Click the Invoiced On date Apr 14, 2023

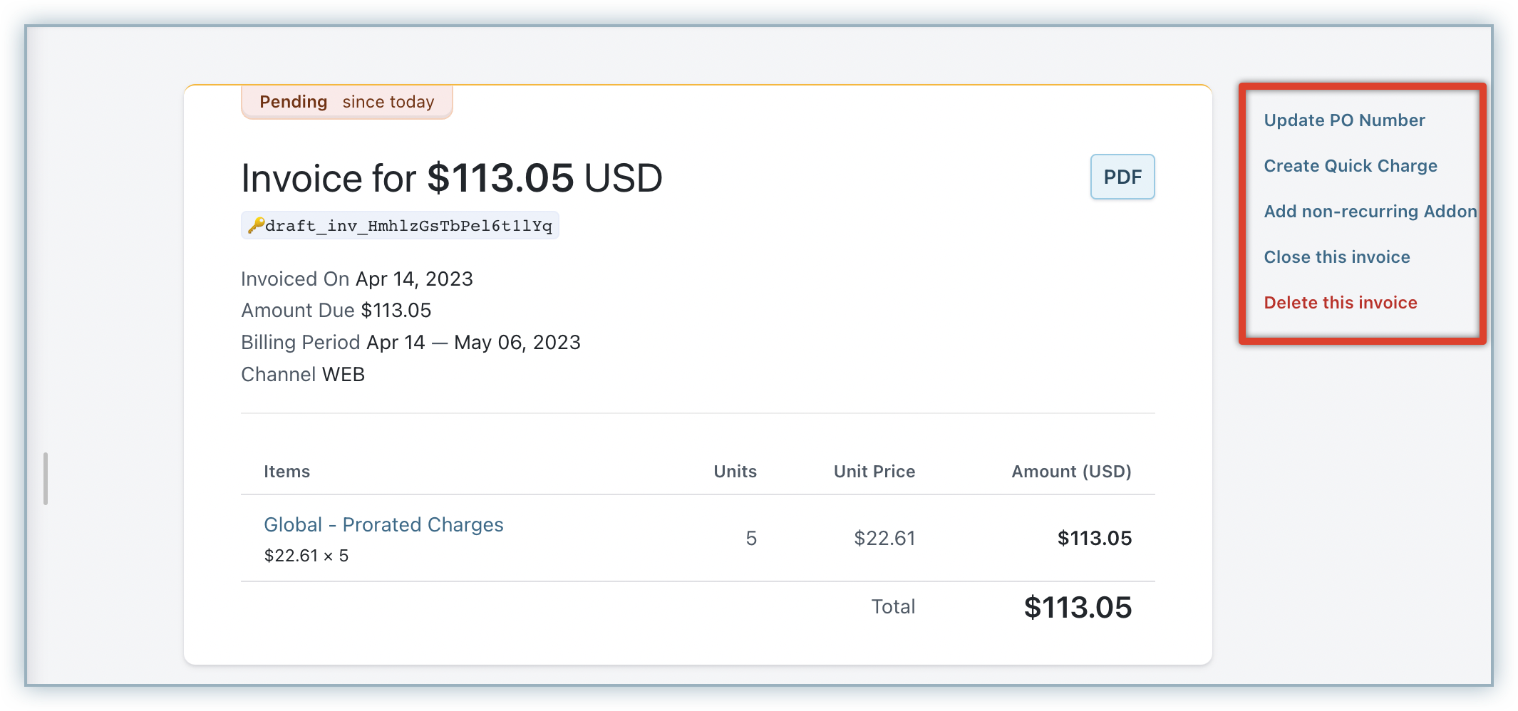[x=414, y=279]
